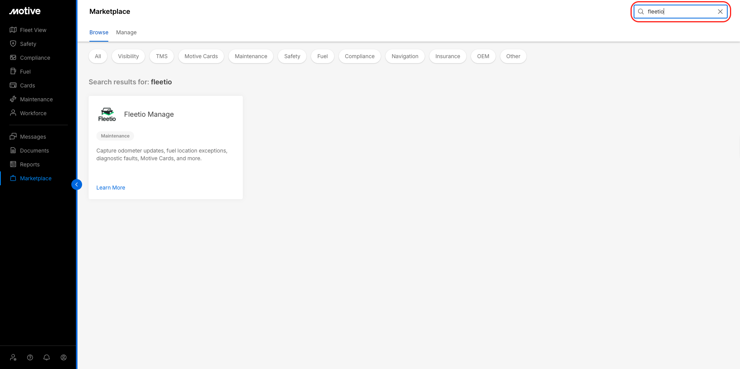This screenshot has height=369, width=740.
Task: Open the Compliance icon in sidebar
Action: tap(13, 58)
